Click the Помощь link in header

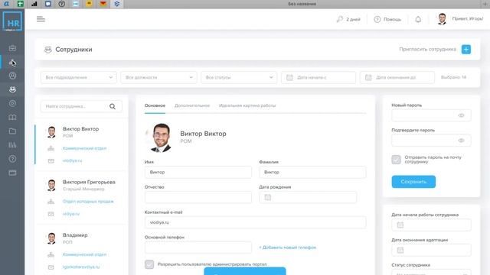(392, 19)
